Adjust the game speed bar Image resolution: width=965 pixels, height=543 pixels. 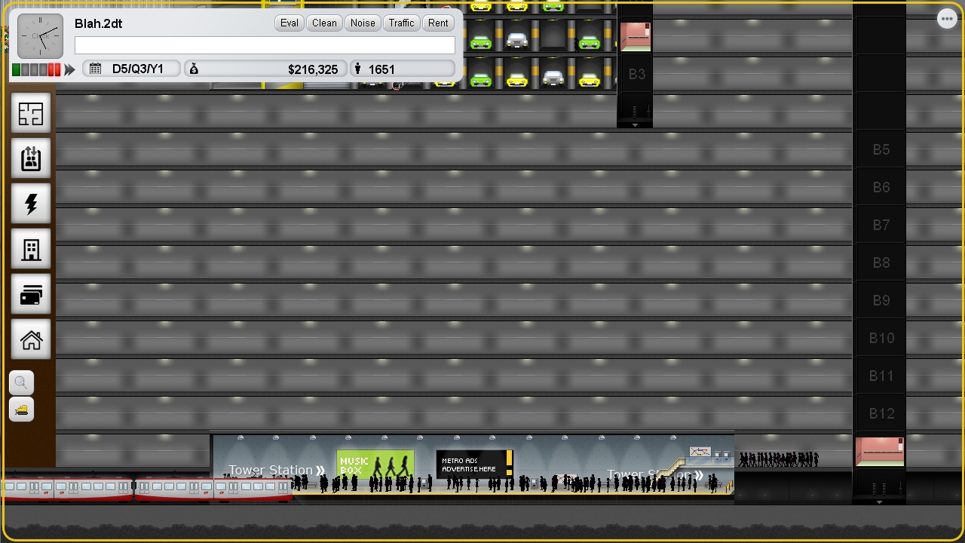(x=36, y=70)
